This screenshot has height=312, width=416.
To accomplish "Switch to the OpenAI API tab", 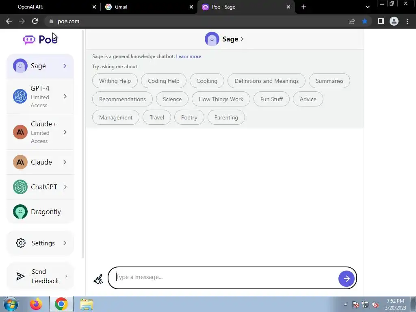I will (50, 7).
